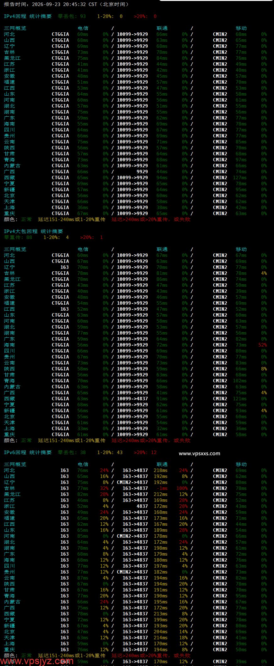Select the "IPv4回程 统计摘要" heading
274x666 pixels.
pos(28,16)
